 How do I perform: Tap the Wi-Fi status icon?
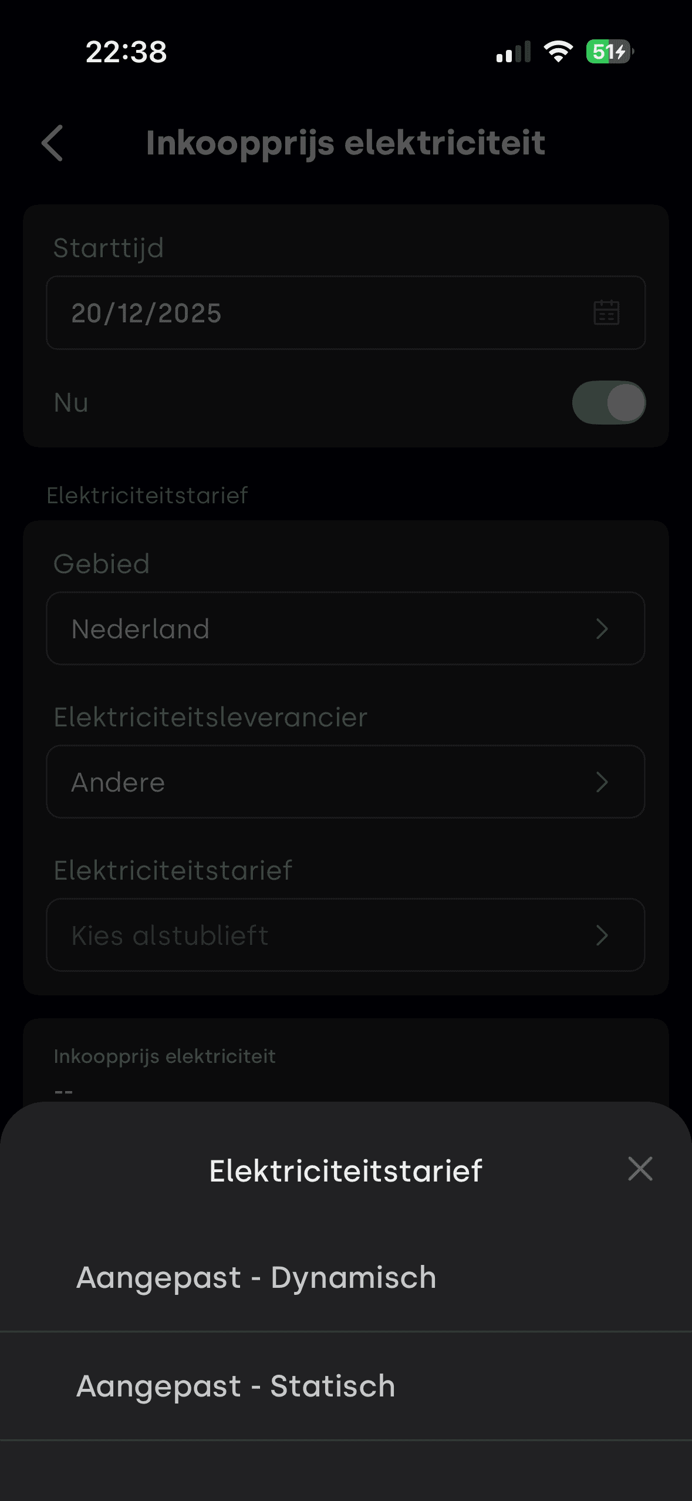click(x=558, y=52)
